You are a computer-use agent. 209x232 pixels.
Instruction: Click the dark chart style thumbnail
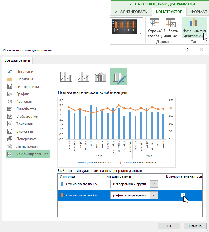[125, 27]
